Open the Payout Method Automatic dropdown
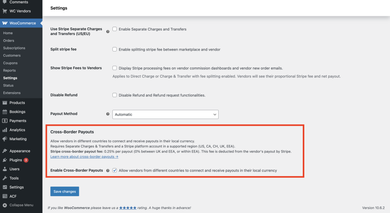This screenshot has height=213, width=390. pos(165,114)
